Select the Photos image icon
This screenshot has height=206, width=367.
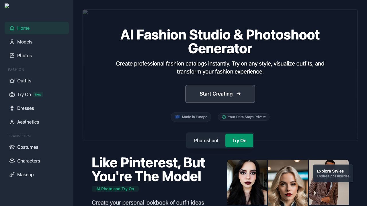click(12, 56)
